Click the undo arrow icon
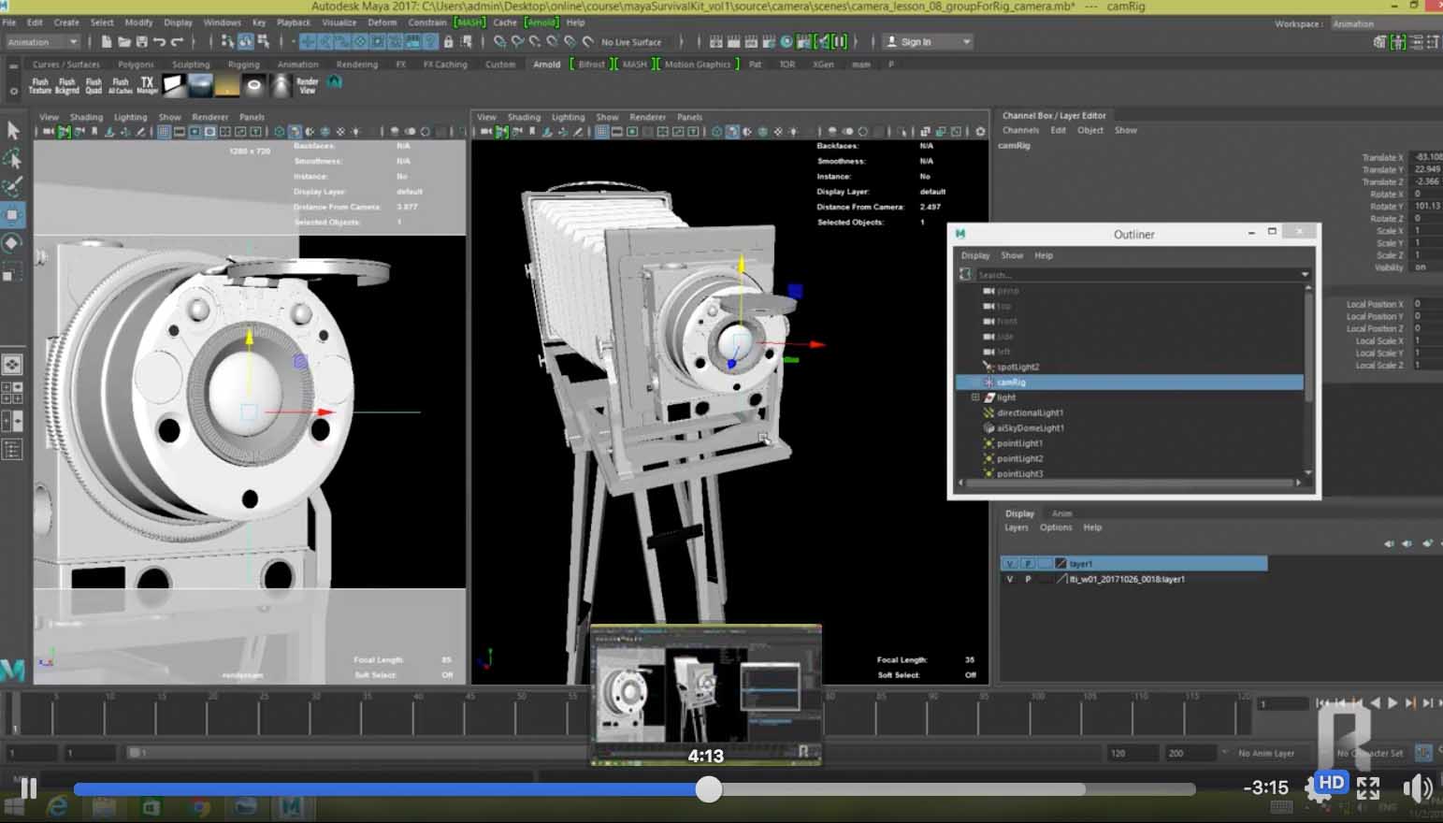 159,42
